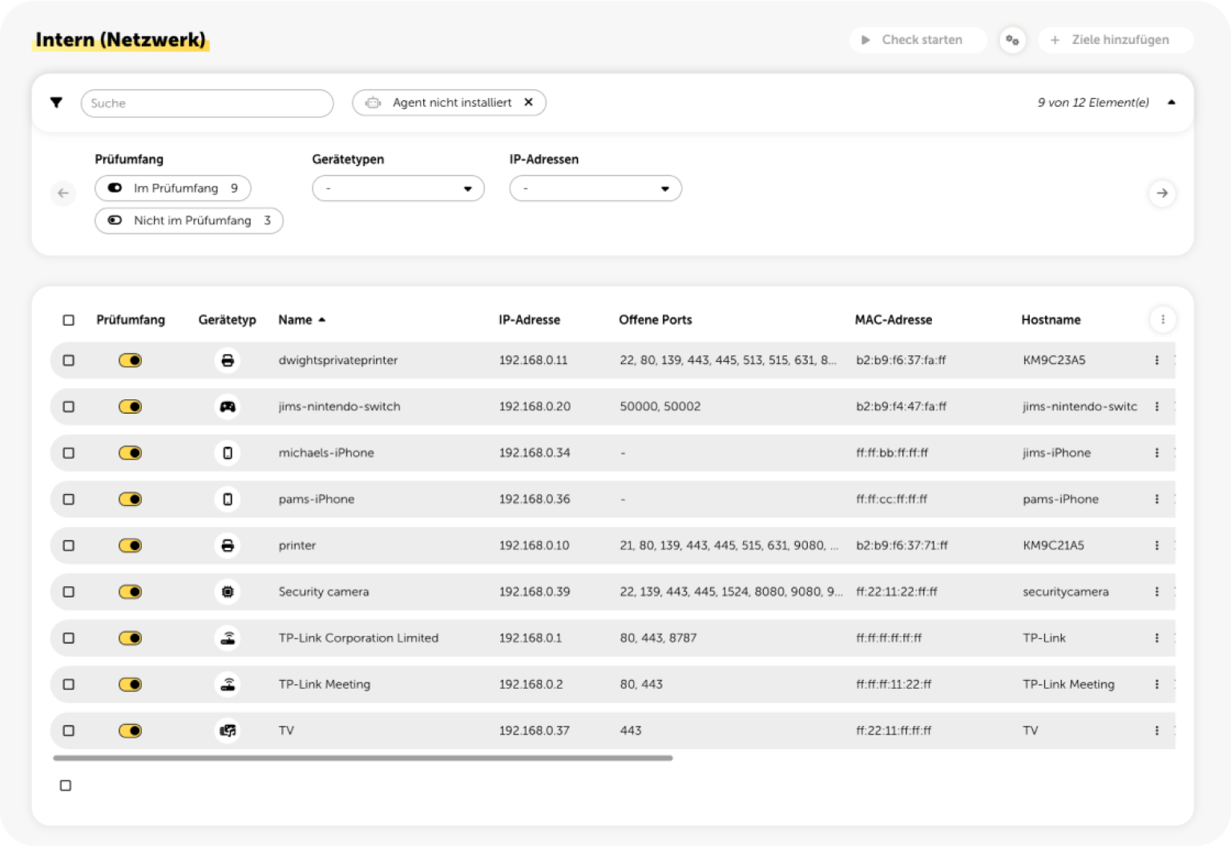Image resolution: width=1231 pixels, height=846 pixels.
Task: Open the settings gears icon next to Check starten
Action: point(1012,40)
